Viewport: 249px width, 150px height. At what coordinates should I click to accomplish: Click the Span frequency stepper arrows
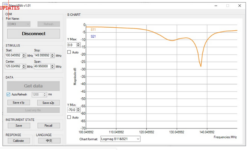(x=52, y=67)
